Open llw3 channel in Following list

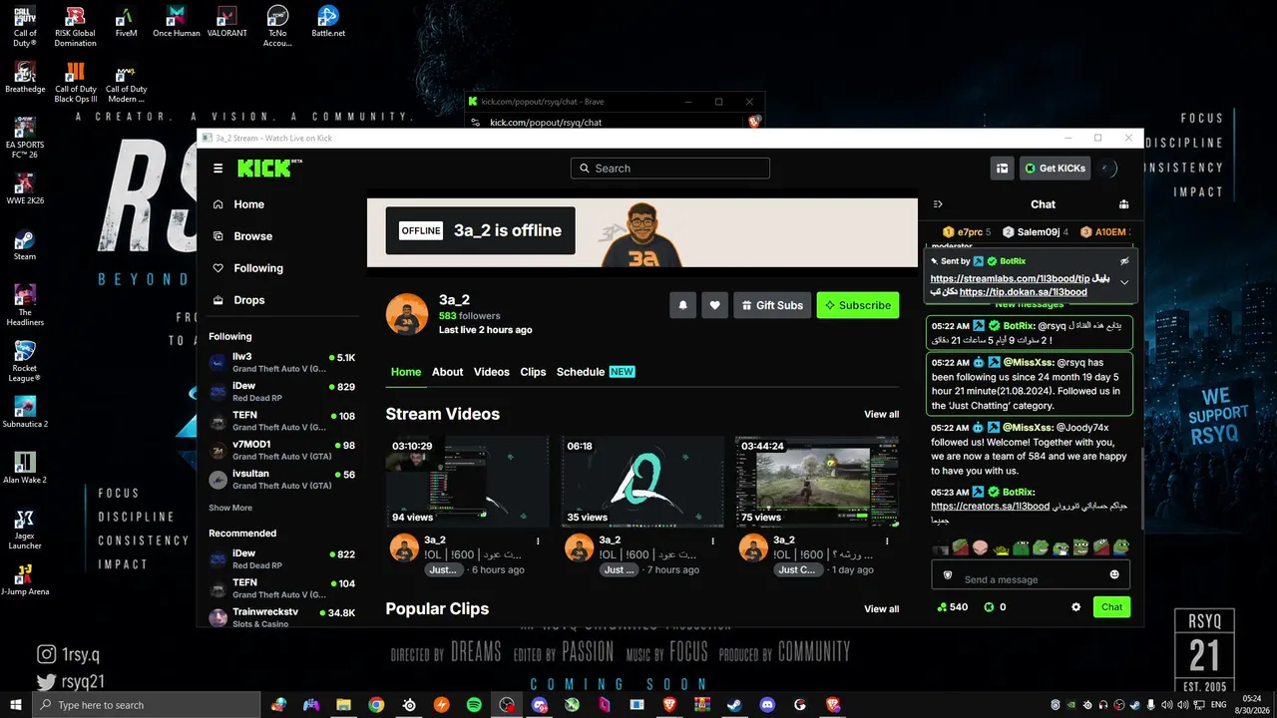pyautogui.click(x=282, y=362)
